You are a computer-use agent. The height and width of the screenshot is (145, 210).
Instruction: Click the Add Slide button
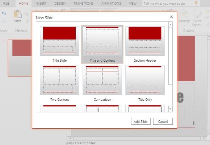(141, 121)
